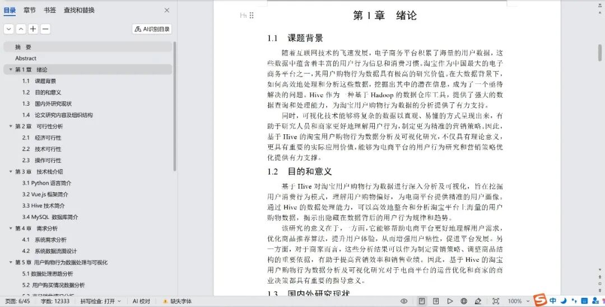Viewport: 605px width, 307px height.
Task: Switch to the 目录 tab
Action: click(10, 11)
